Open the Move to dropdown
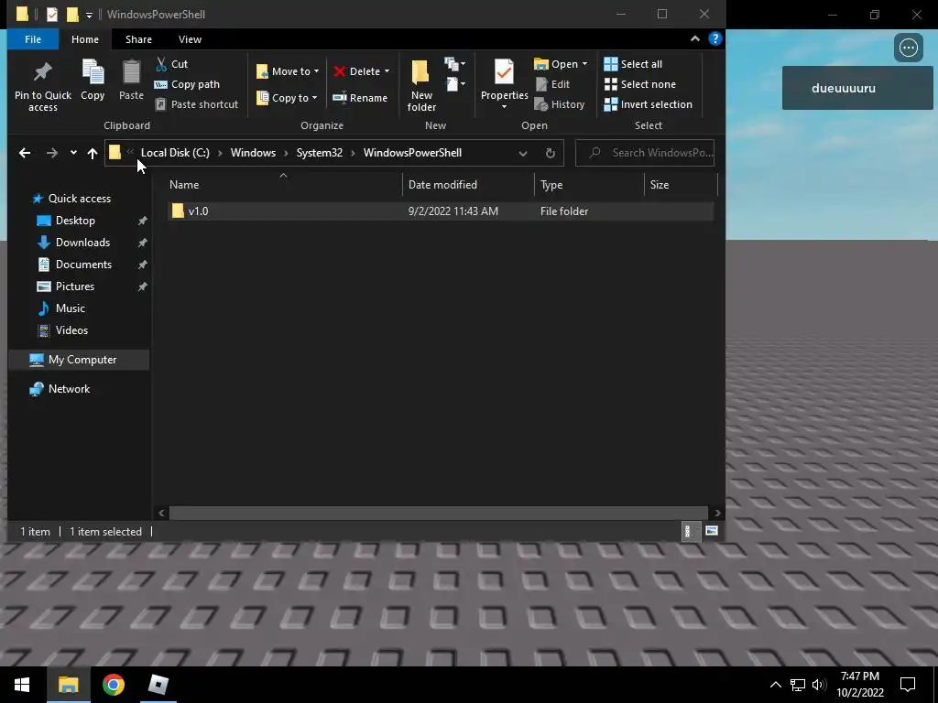The height and width of the screenshot is (703, 938). click(288, 71)
